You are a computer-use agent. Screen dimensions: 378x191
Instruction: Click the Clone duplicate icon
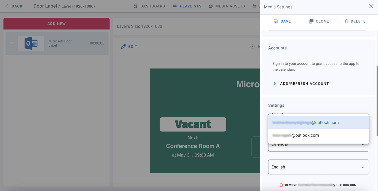coord(311,21)
